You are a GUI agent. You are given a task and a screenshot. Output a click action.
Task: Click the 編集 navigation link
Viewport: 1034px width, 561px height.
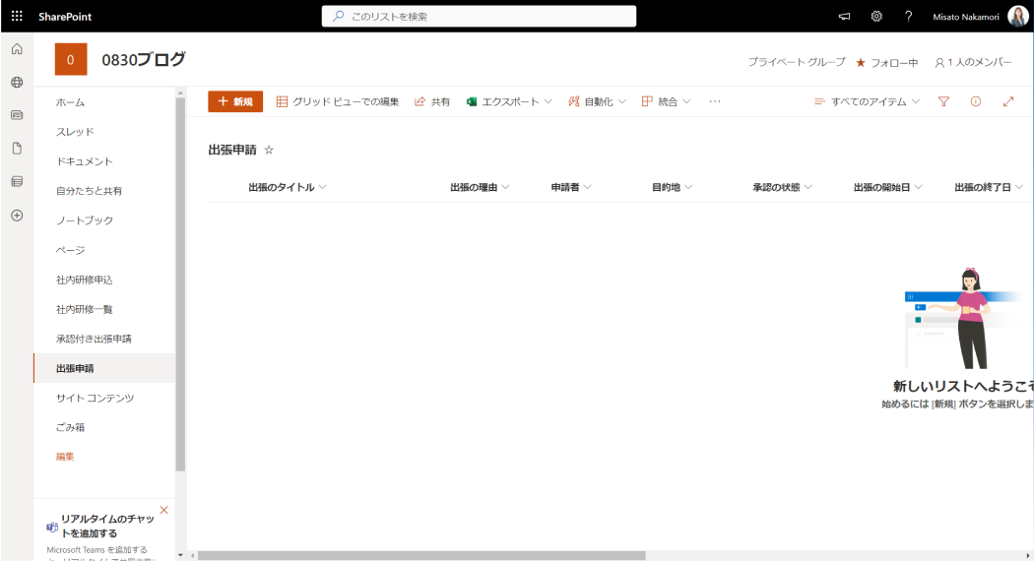point(65,457)
